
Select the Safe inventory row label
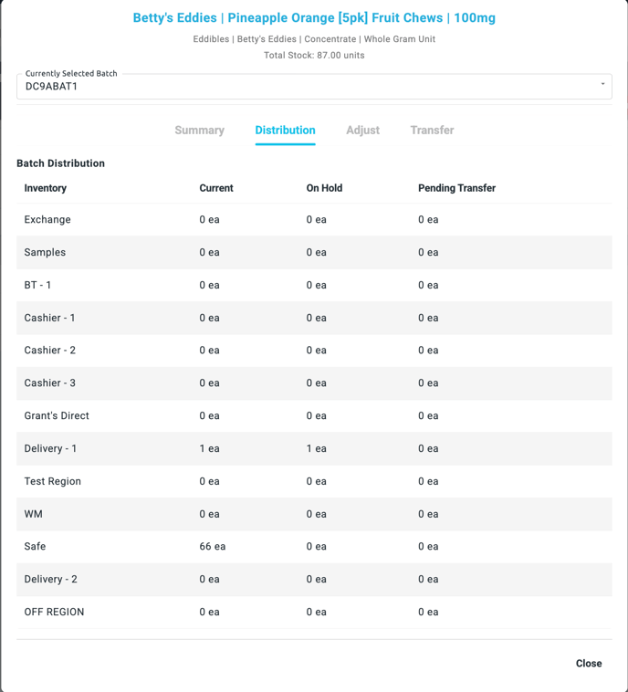(x=35, y=547)
